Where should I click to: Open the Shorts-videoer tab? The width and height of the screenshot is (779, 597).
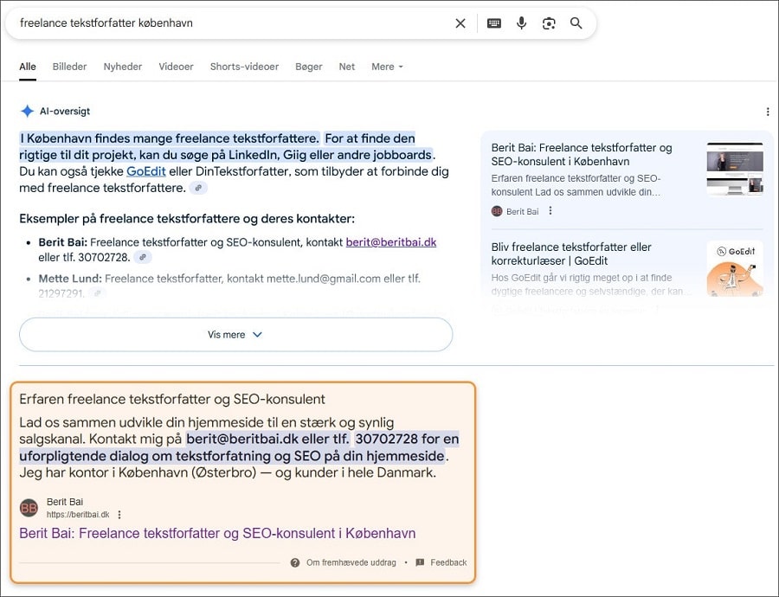245,67
